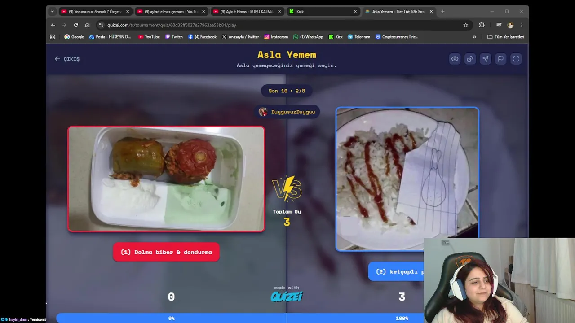The width and height of the screenshot is (575, 323).
Task: Click the DuygusuzDuyguu user badge
Action: pos(287,112)
